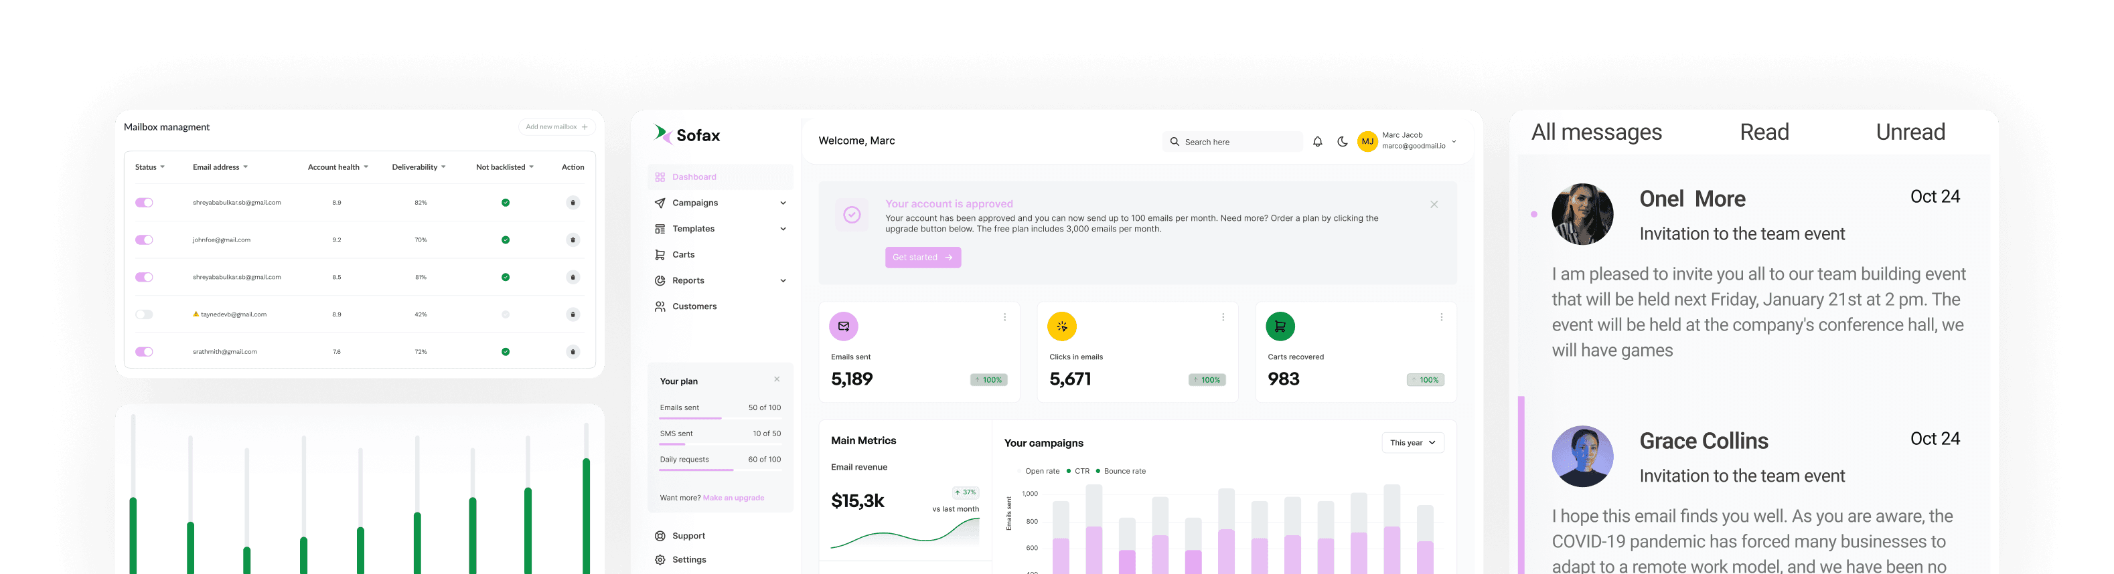Click the Campaigns paper-plane icon
The image size is (2114, 574).
click(660, 203)
